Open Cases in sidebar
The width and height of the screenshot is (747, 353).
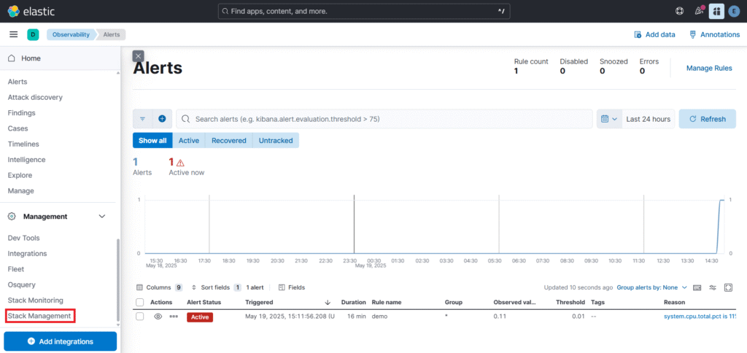point(18,128)
